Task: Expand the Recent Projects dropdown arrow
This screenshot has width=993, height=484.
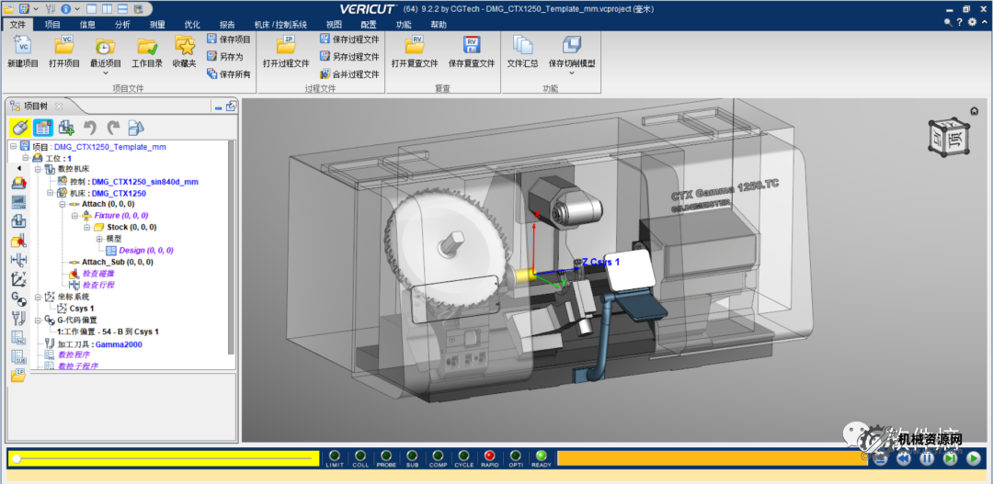Action: coord(105,73)
